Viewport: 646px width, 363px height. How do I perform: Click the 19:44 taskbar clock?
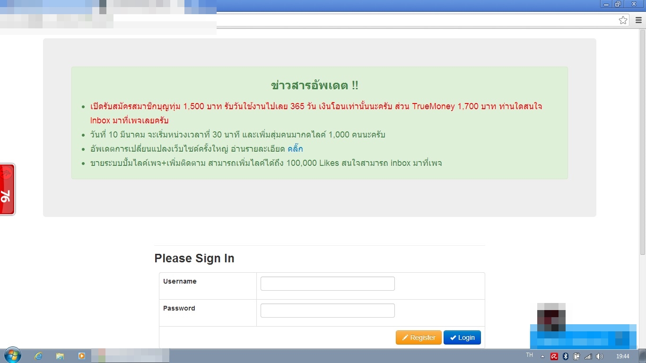tap(623, 356)
